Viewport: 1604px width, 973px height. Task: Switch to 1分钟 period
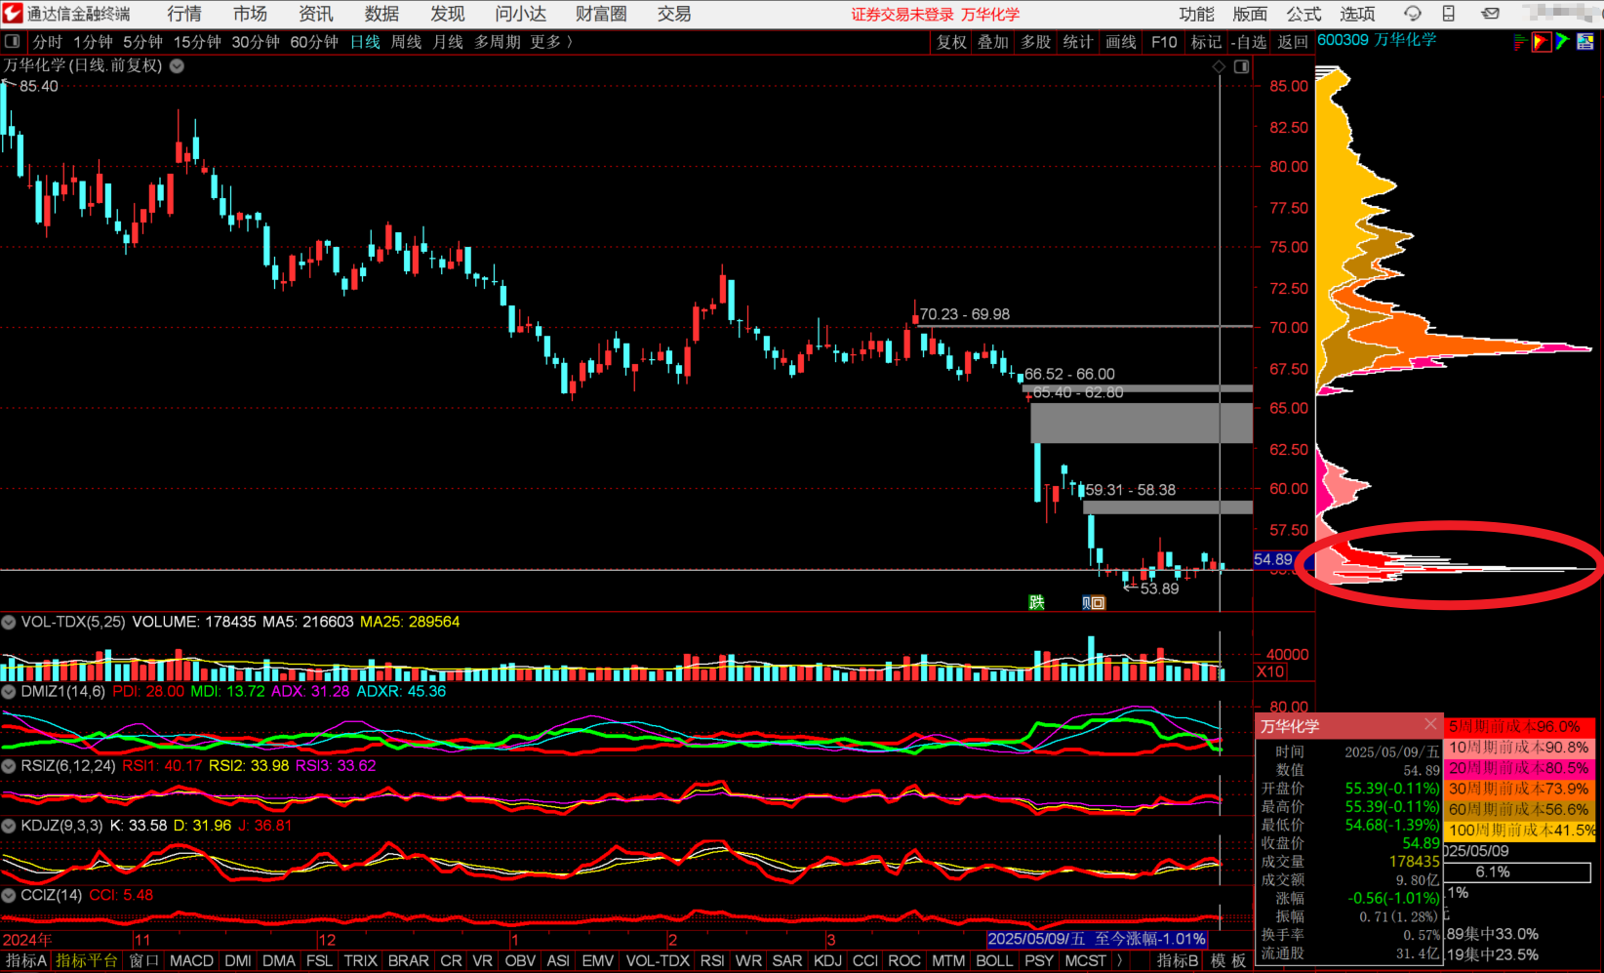(93, 42)
